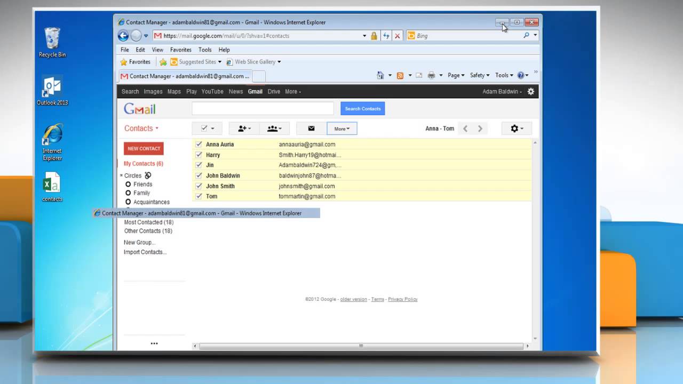Screen dimensions: 683x384
Task: Open the Help menu
Action: [224, 50]
